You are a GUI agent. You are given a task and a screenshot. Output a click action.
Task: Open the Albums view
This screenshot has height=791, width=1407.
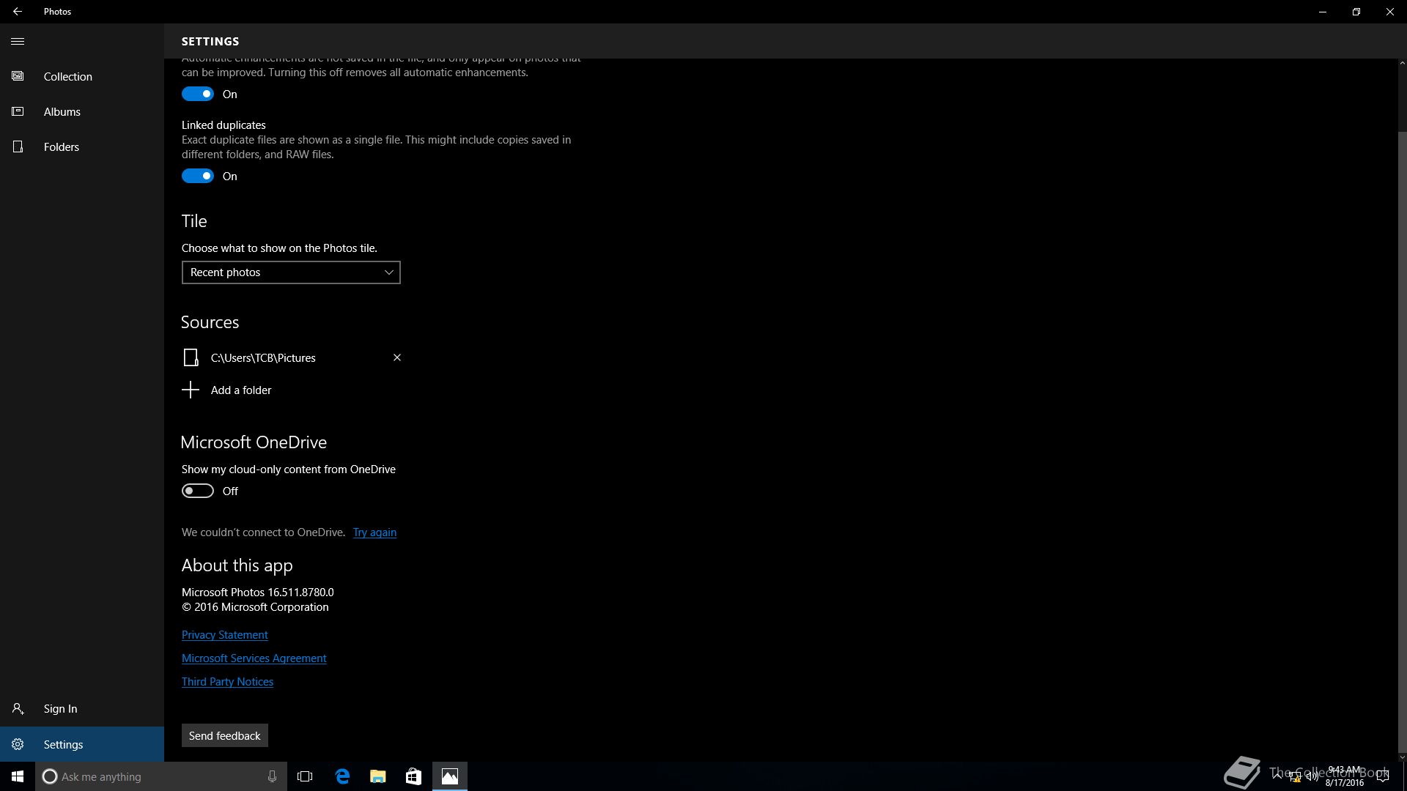82,111
